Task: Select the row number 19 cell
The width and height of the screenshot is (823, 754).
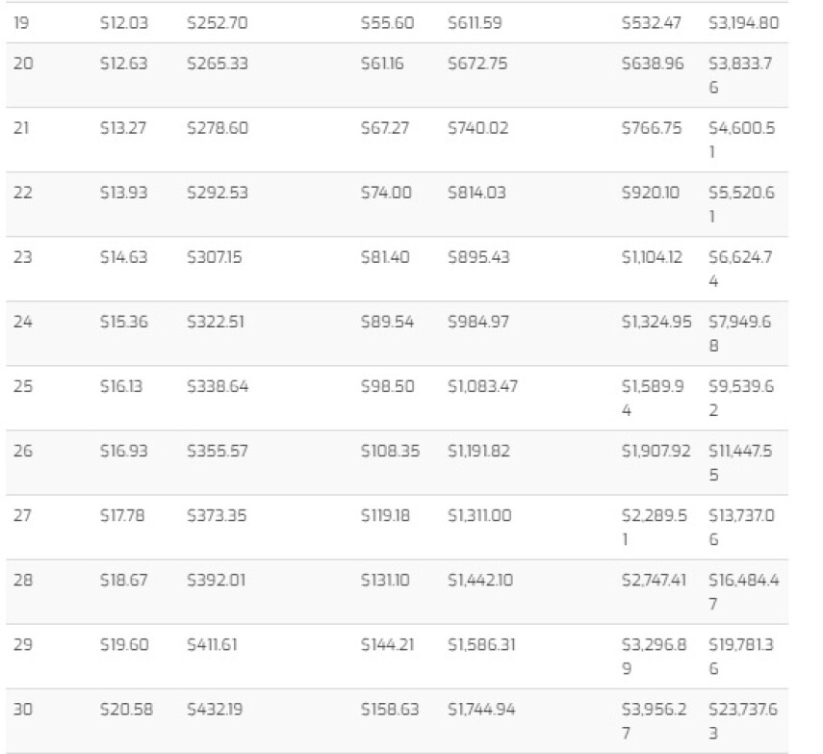Action: (x=21, y=23)
